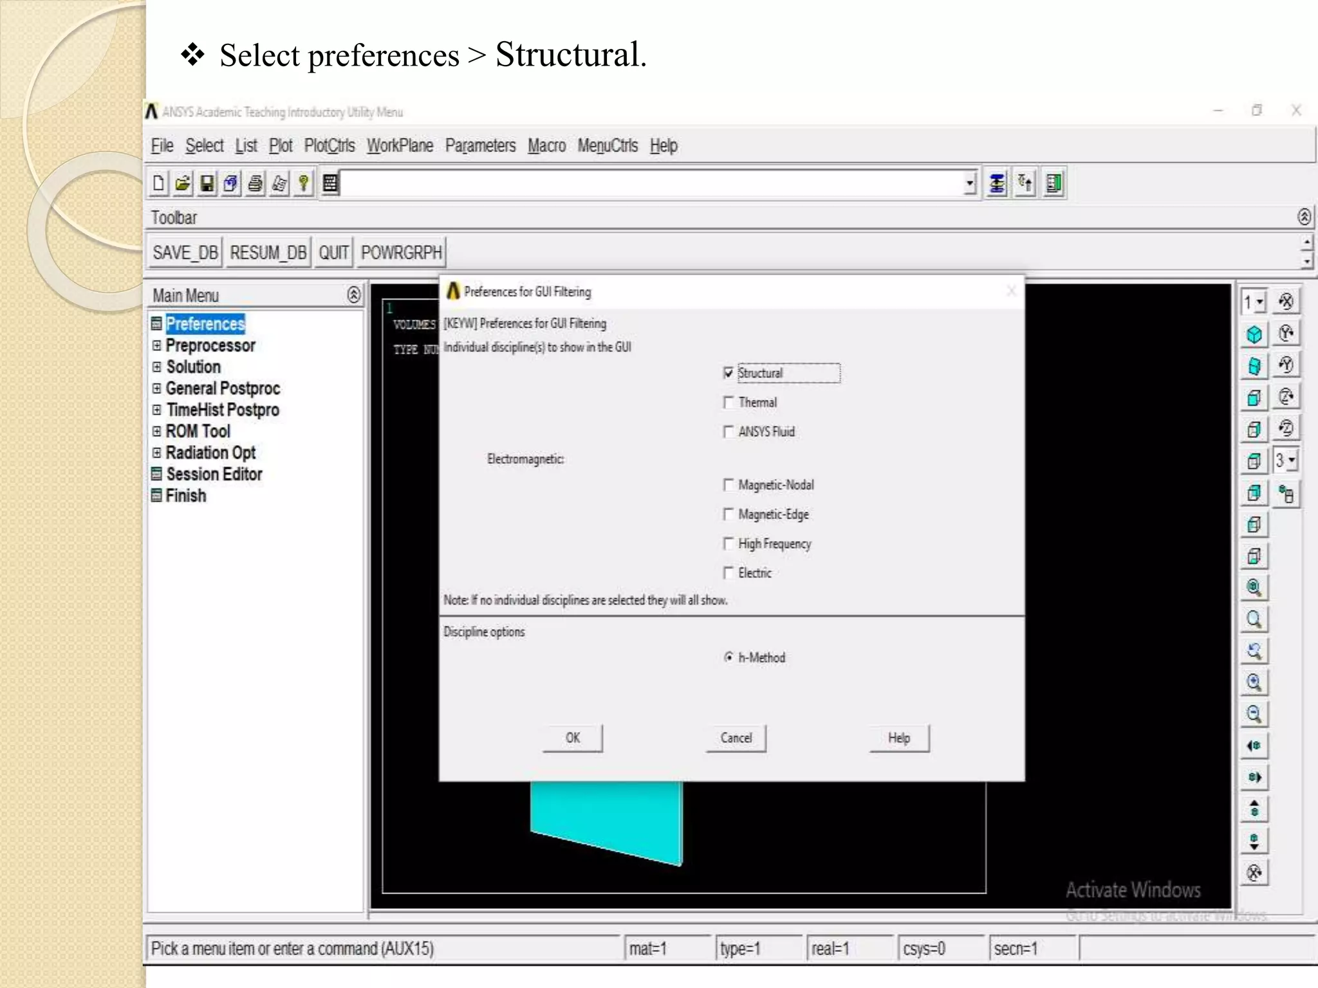Viewport: 1318px width, 988px height.
Task: Click the yellow ANSYS Help icon
Action: [x=304, y=184]
